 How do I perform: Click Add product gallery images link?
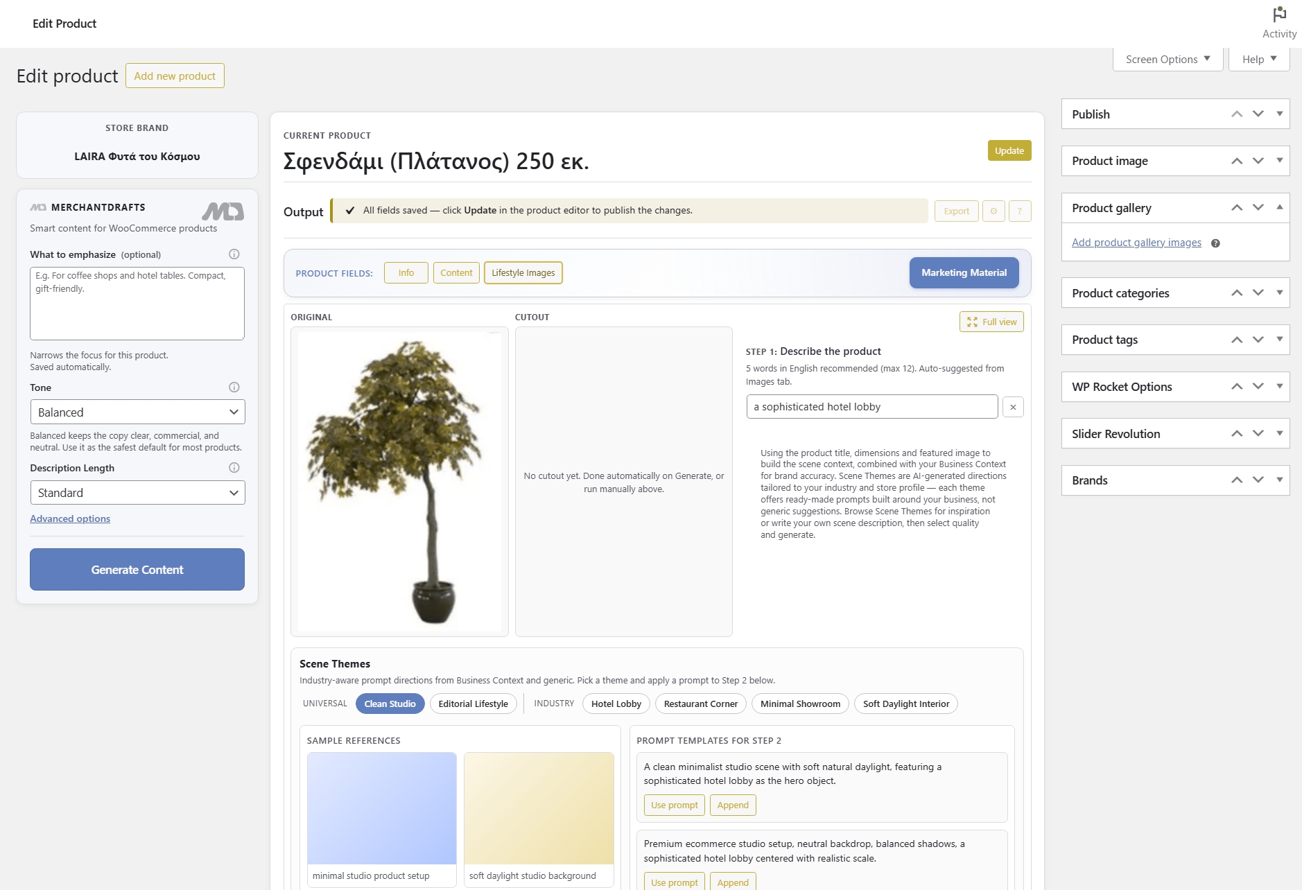coord(1136,243)
